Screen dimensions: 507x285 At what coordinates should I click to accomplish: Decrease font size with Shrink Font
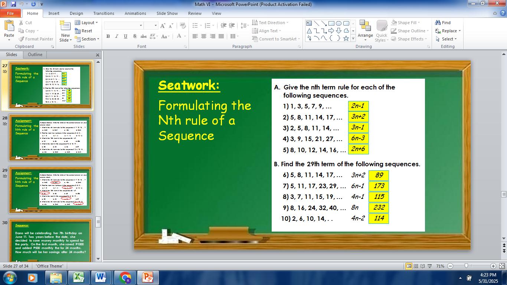(x=171, y=26)
